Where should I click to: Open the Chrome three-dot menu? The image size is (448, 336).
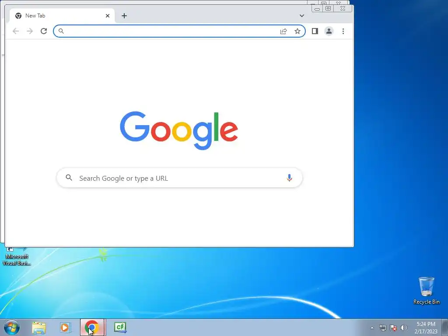point(343,31)
